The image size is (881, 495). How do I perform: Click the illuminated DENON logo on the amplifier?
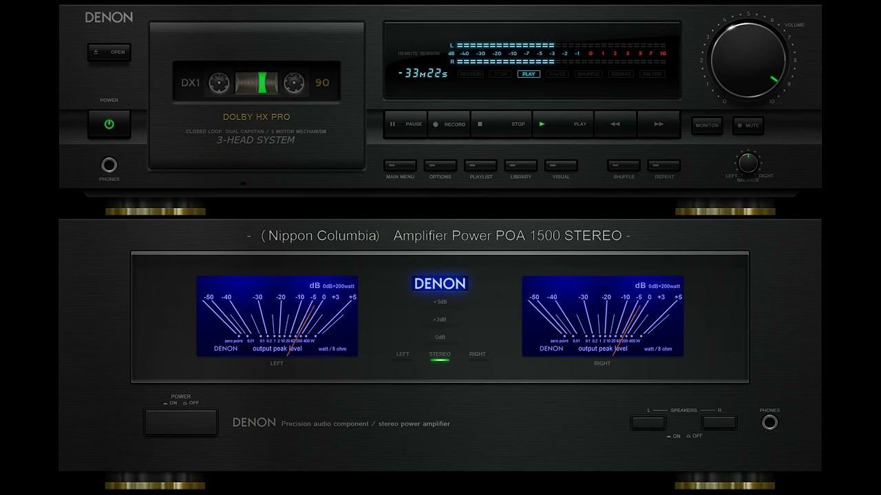point(440,283)
